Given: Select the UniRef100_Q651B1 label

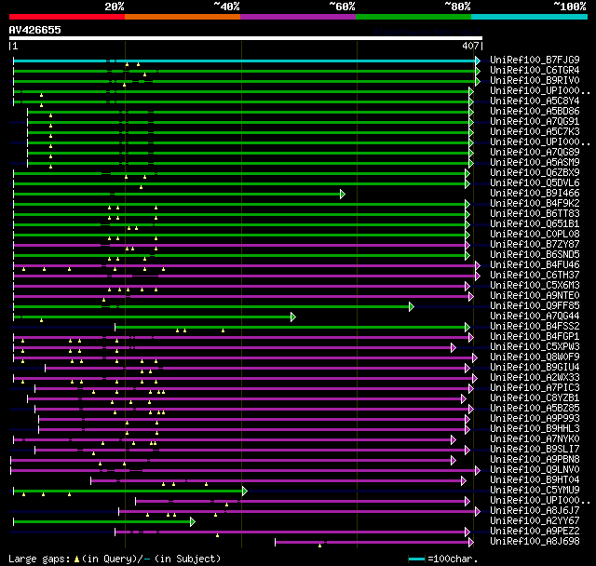Looking at the screenshot, I should click(535, 224).
